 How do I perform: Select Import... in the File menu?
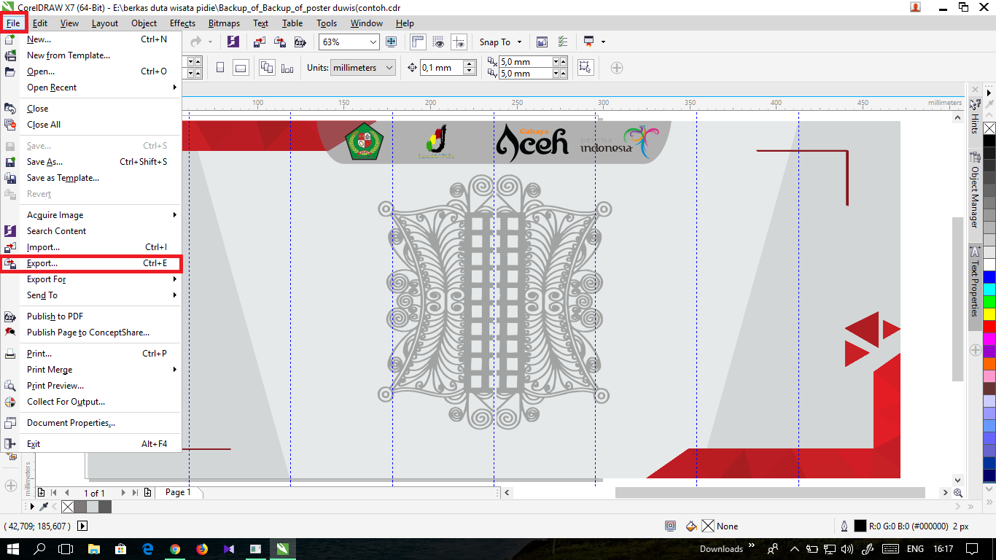click(91, 247)
